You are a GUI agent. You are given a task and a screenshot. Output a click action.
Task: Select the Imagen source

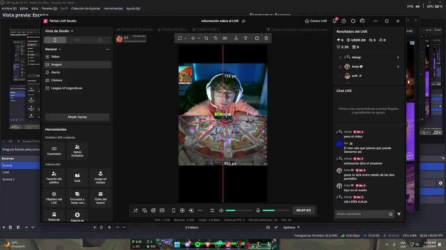[x=77, y=65]
